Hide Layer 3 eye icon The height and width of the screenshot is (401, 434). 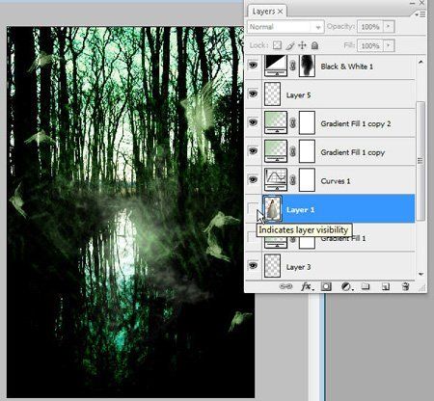click(254, 266)
